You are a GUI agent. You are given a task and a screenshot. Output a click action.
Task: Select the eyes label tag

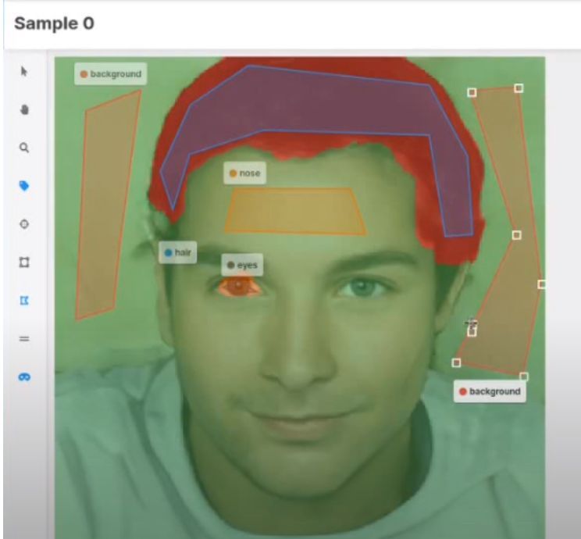pyautogui.click(x=242, y=265)
